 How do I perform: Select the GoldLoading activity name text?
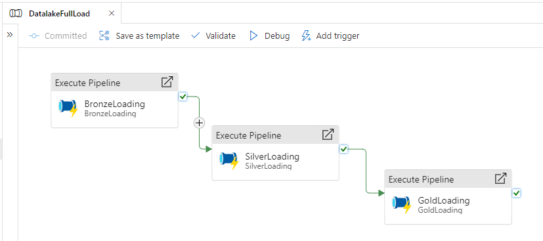point(444,200)
